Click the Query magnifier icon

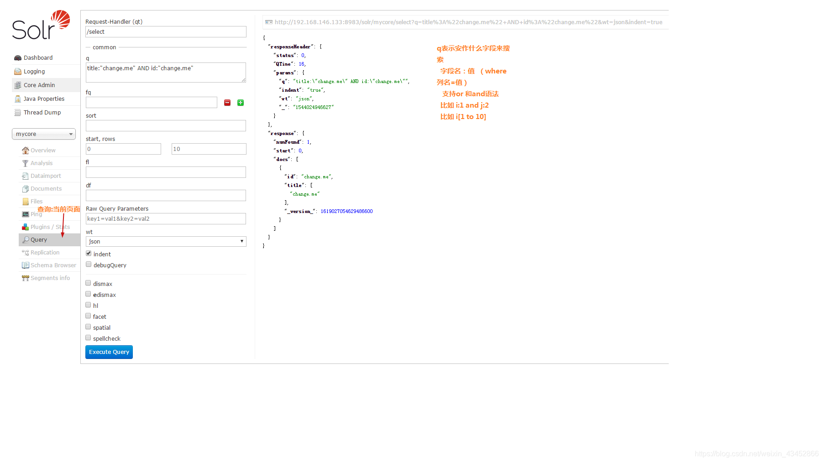click(x=26, y=240)
